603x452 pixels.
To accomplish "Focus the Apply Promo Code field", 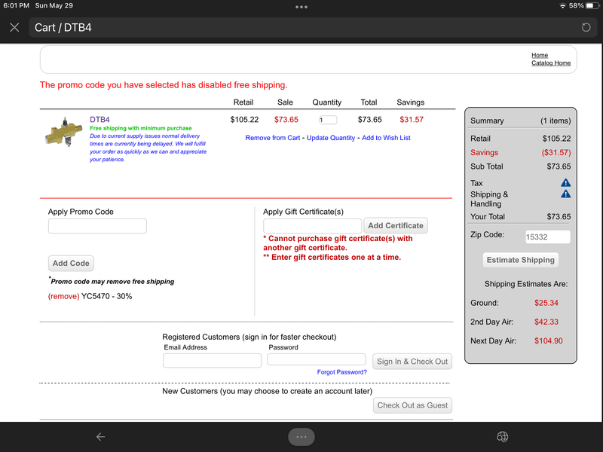I will point(97,226).
